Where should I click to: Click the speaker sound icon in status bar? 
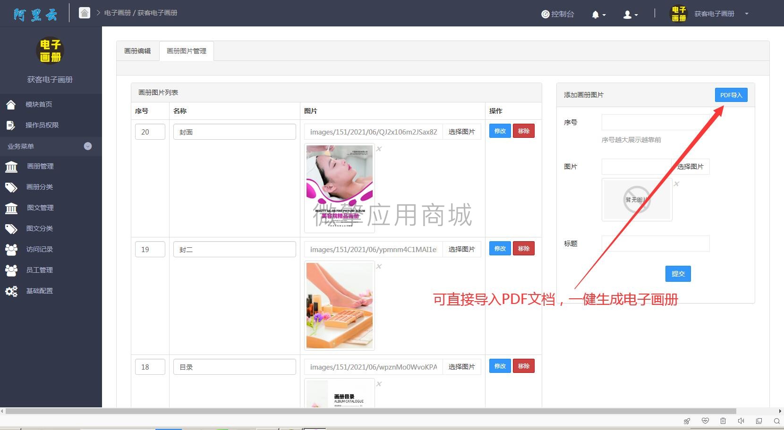741,421
